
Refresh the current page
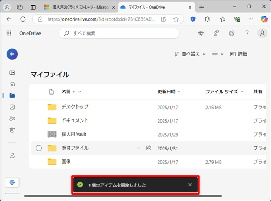point(23,19)
